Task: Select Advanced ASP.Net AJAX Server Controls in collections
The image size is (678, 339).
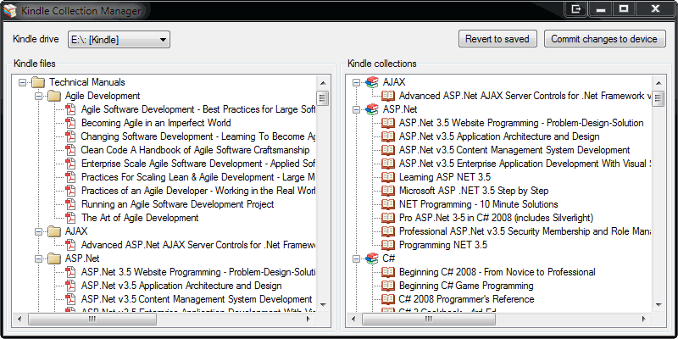Action: pos(525,96)
